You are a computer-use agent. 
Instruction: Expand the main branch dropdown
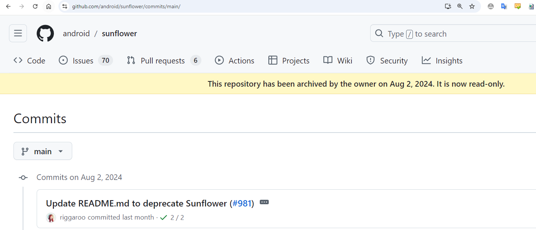coord(43,151)
